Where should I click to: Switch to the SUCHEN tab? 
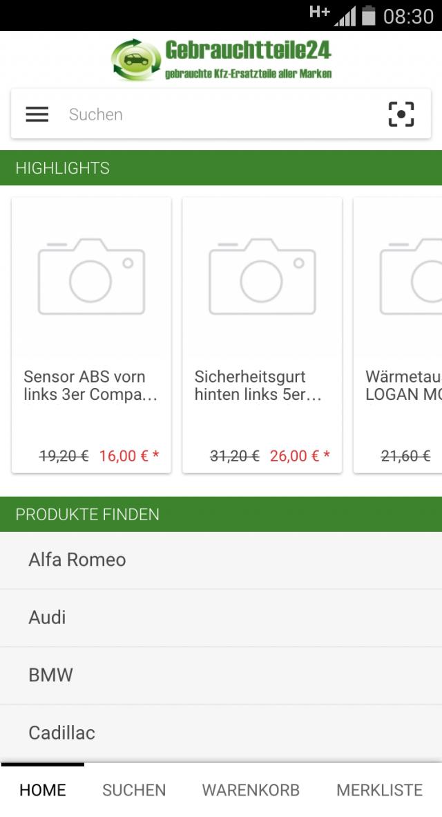tap(134, 790)
